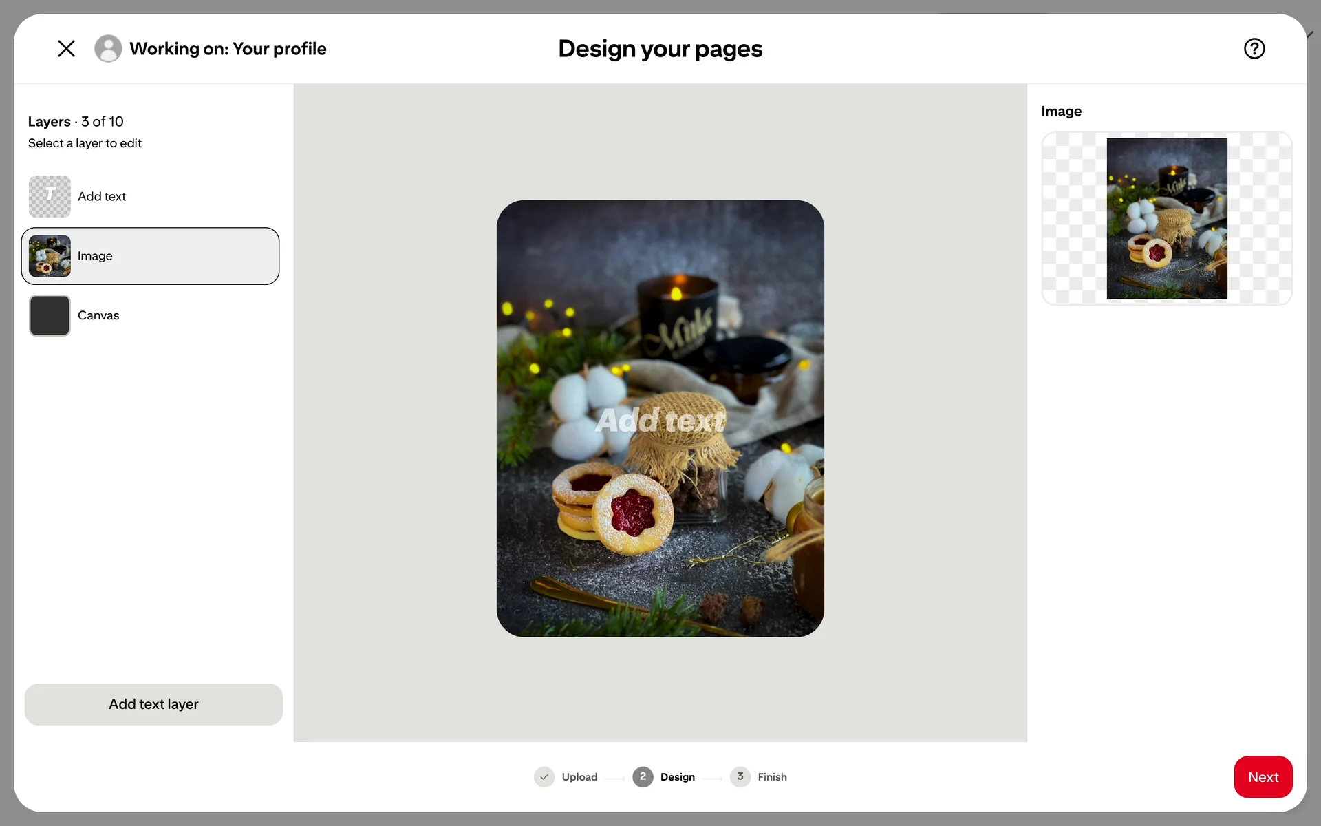Select the Design step label
The image size is (1321, 826).
[x=678, y=777]
